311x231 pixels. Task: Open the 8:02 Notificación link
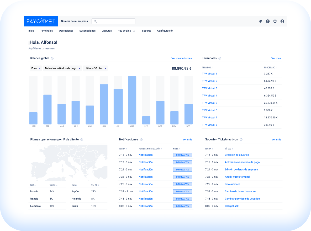146,206
